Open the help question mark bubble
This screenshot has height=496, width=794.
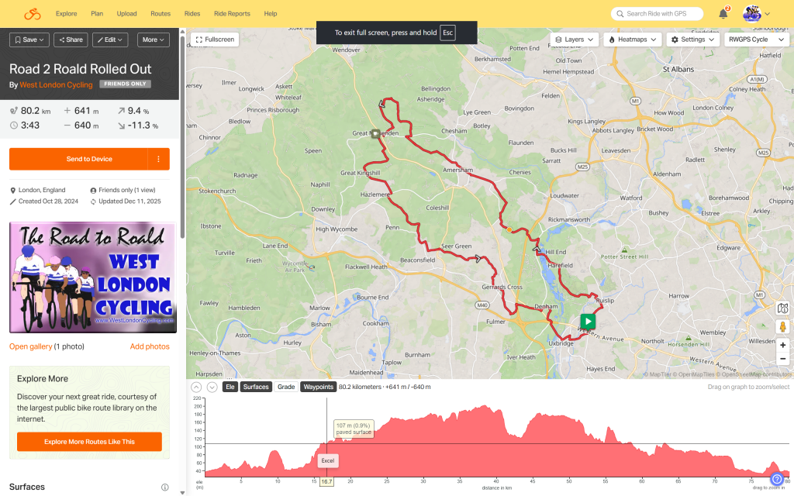click(x=777, y=480)
